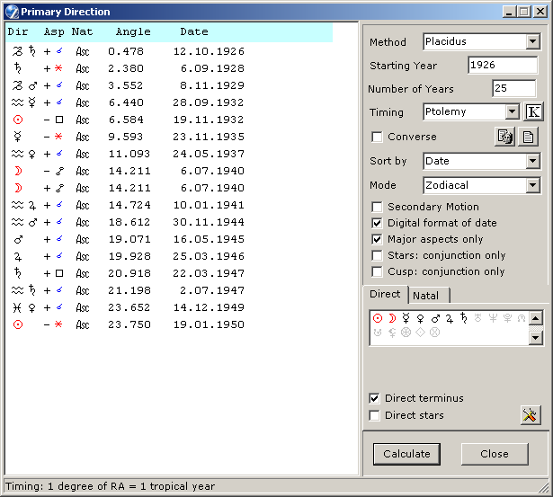The width and height of the screenshot is (553, 497).
Task: Click the Sun symbol in the 6.584 row
Action: [18, 120]
